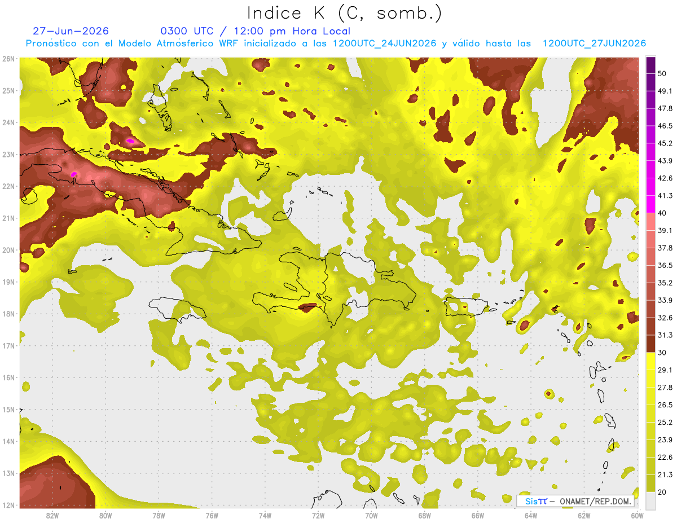Click the colorbar value 33.9

[x=665, y=300]
